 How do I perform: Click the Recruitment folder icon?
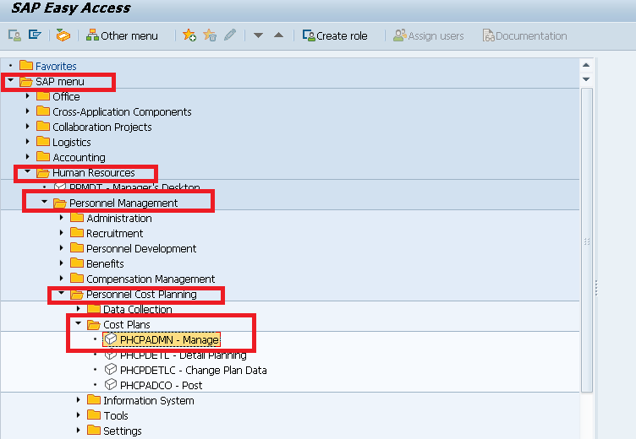[77, 233]
